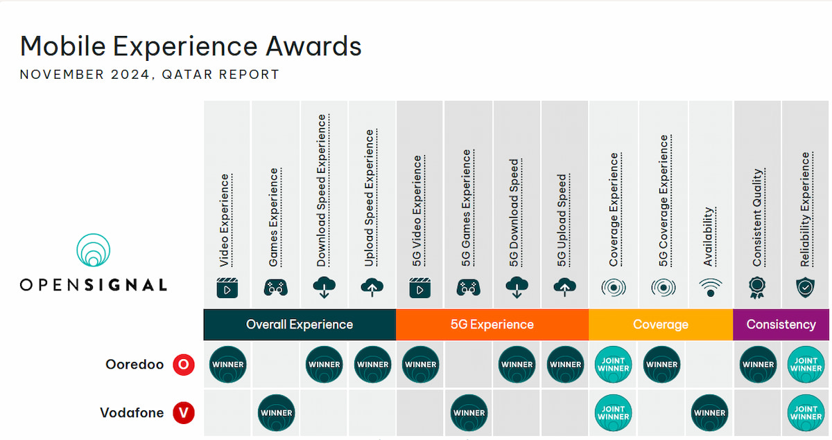Click Ooredoo's Video Experience Winner badge
Screen dimensions: 832x440
227,365
